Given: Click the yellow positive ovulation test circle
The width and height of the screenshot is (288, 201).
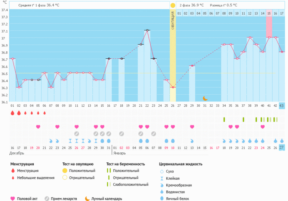Looking at the screenshot, I should pos(173,5).
